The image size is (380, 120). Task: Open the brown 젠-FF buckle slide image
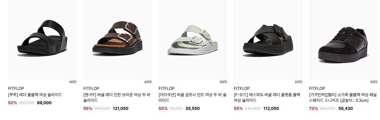coord(117,39)
